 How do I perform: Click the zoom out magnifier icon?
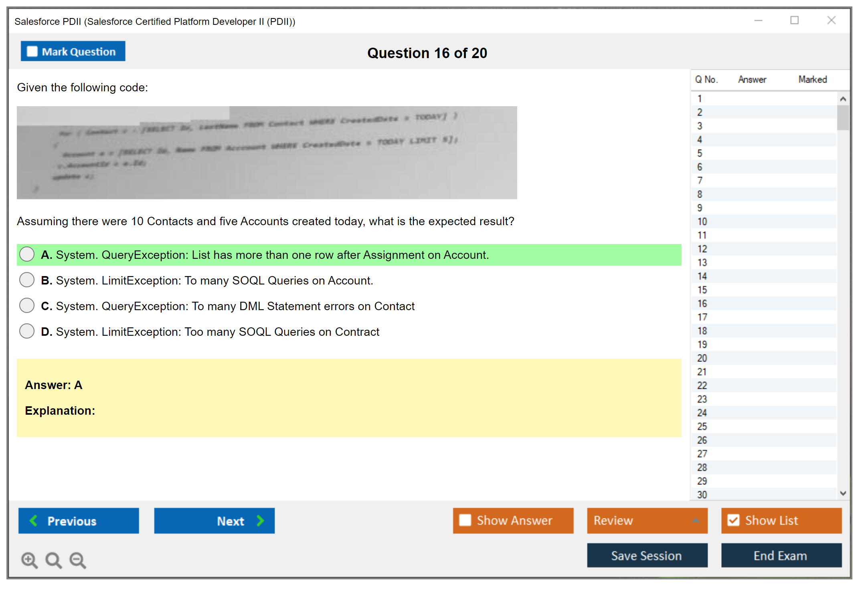point(77,560)
